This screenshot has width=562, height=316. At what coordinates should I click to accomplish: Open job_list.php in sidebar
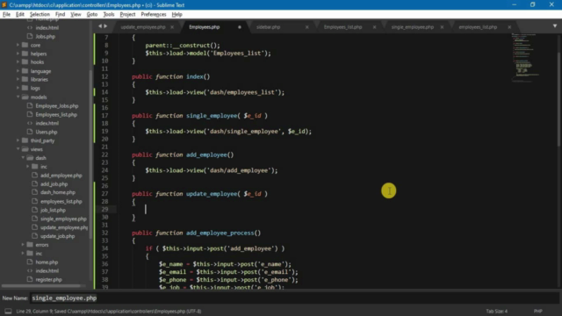(x=53, y=211)
